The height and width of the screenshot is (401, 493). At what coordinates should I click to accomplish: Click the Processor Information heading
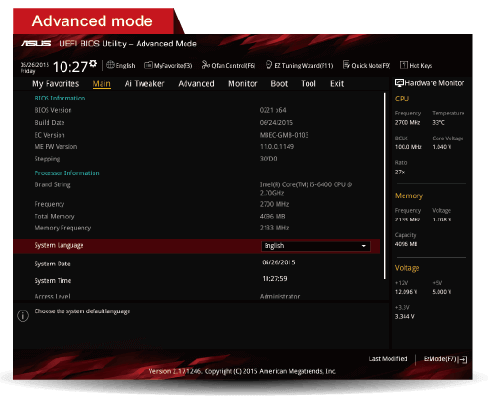pos(66,173)
